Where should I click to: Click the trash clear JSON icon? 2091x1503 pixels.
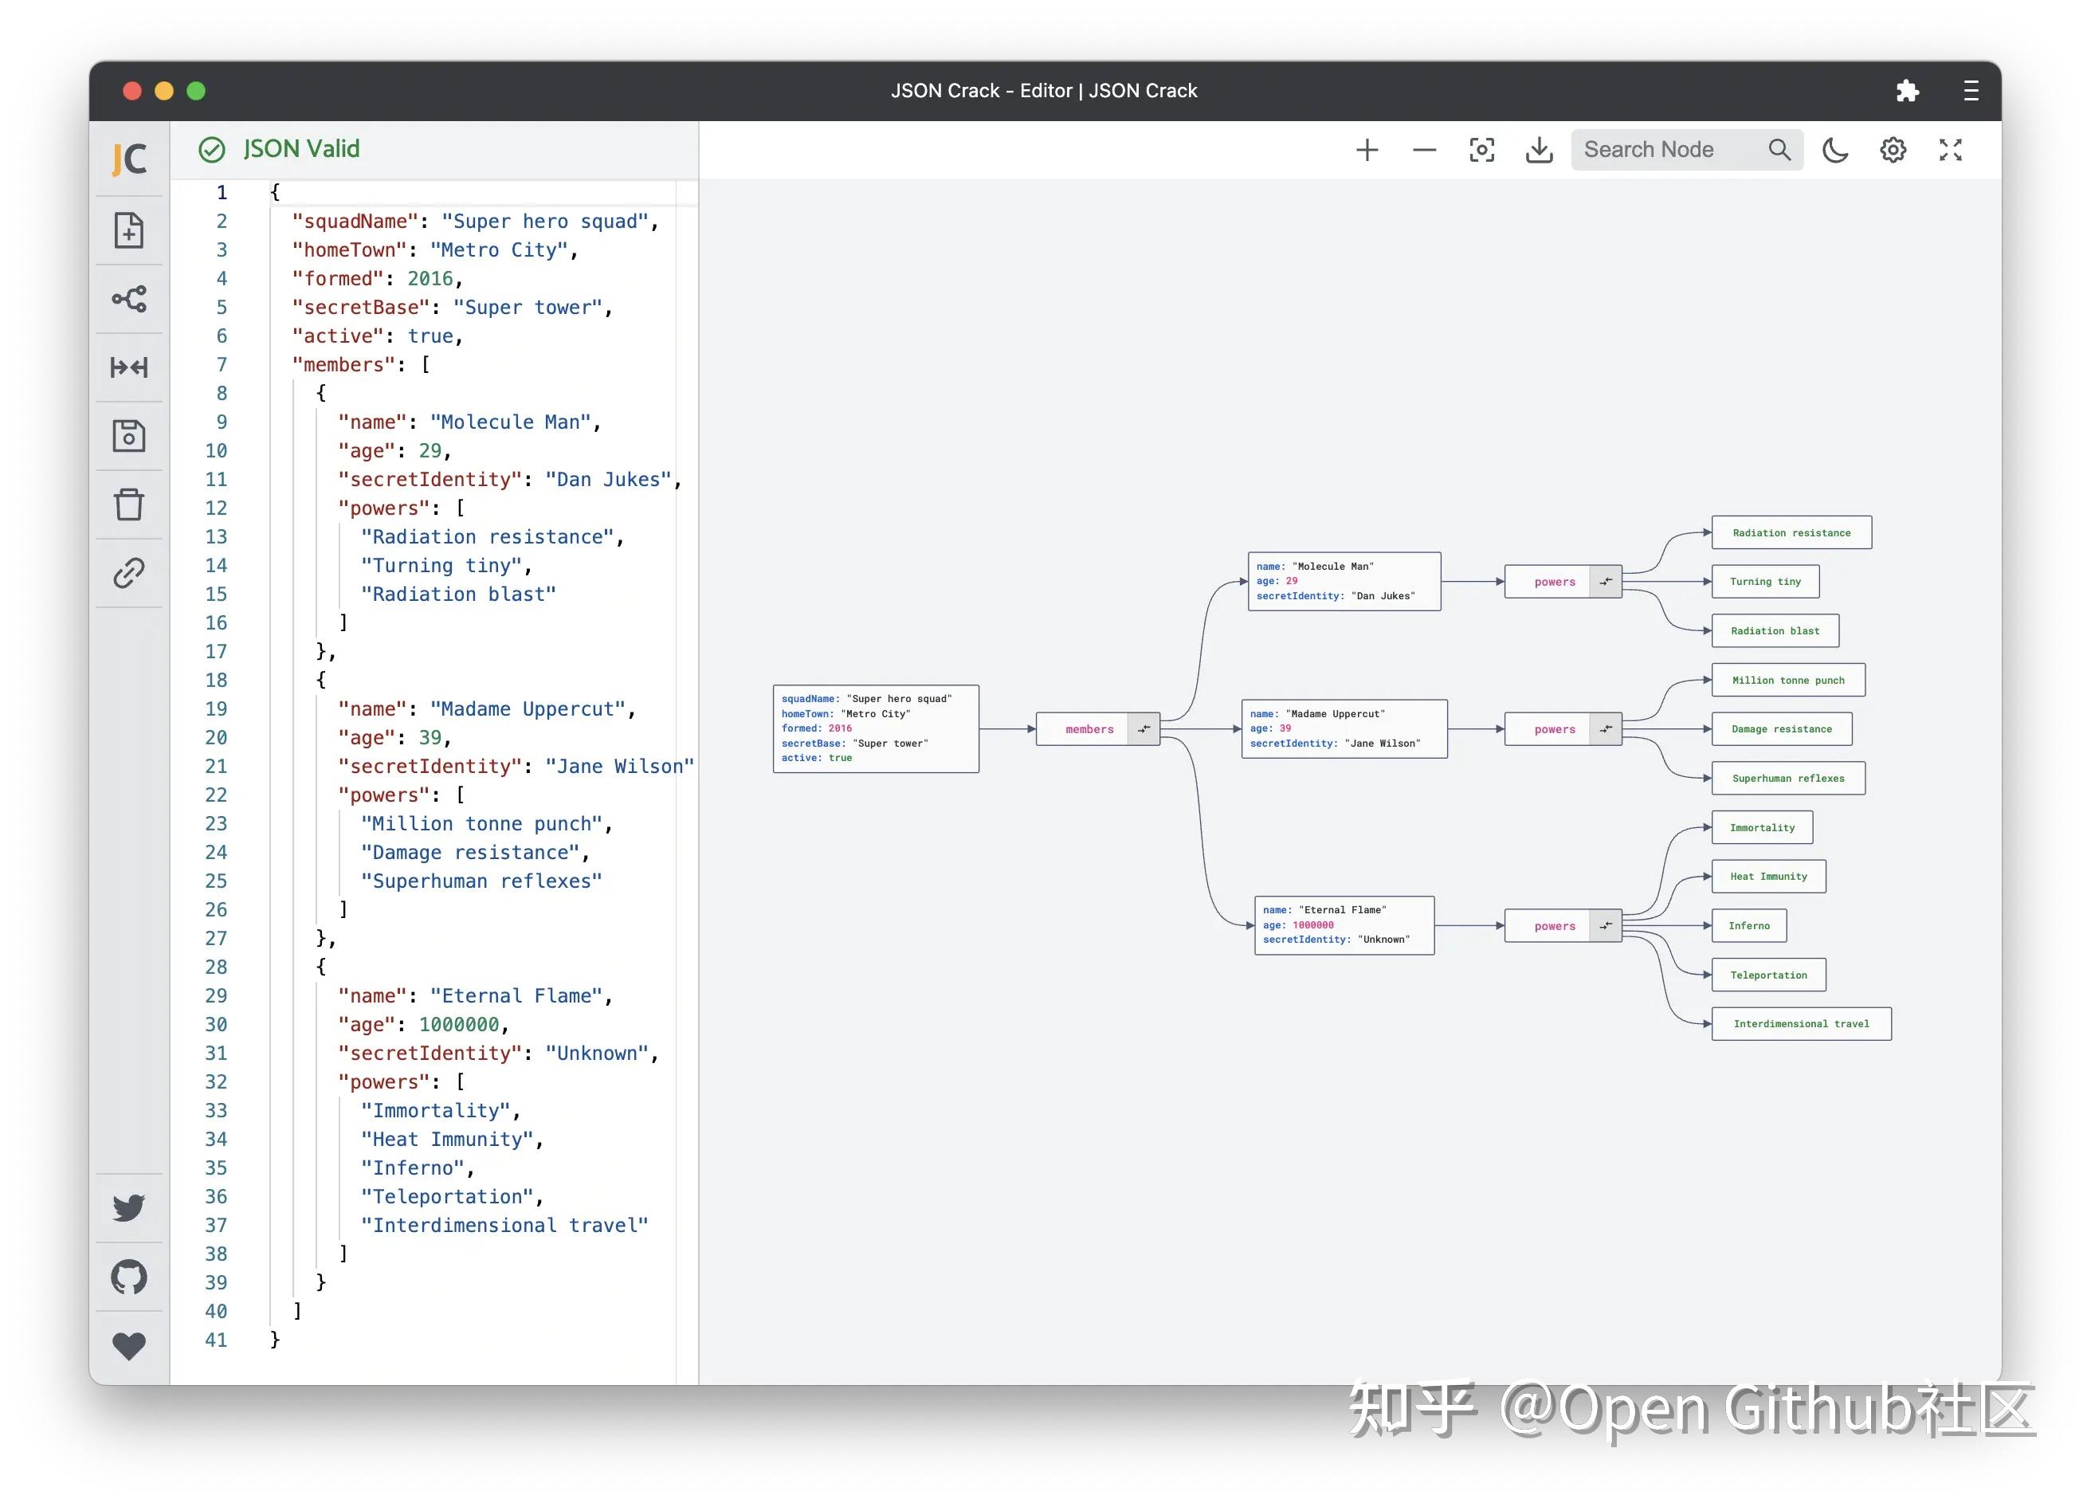[129, 504]
